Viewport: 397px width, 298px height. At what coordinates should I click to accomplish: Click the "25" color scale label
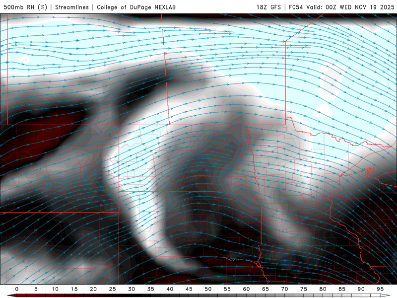[113, 289]
